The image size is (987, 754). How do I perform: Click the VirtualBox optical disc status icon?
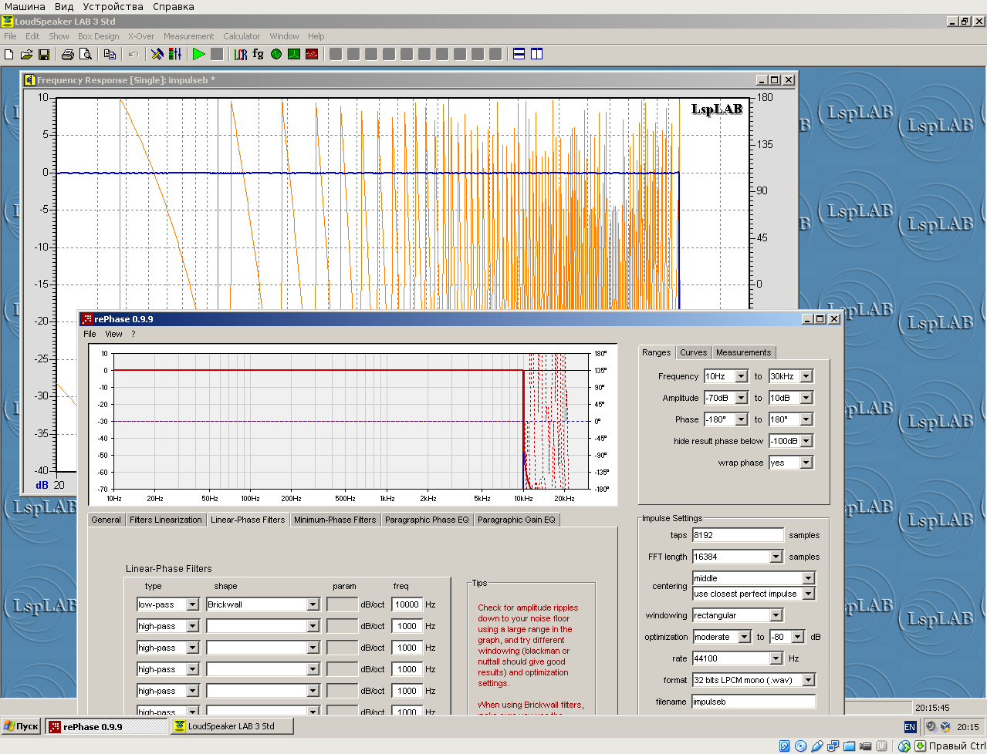coord(801,746)
